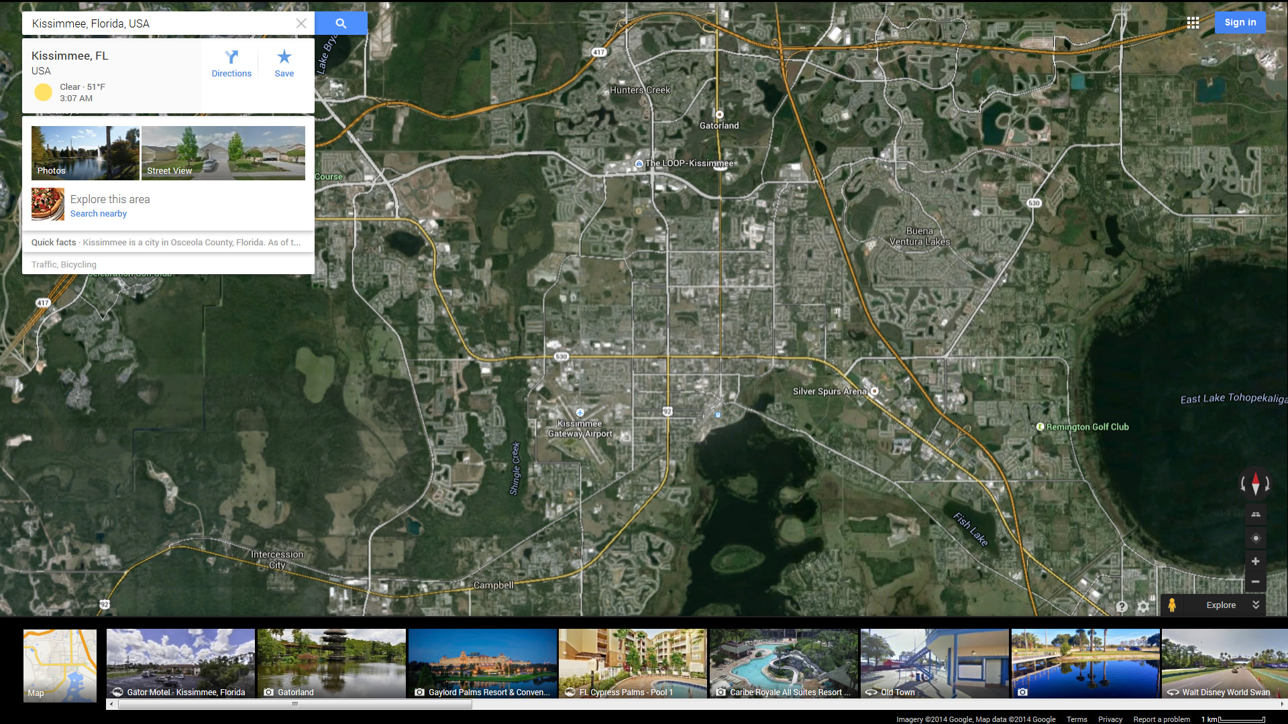Open the Google apps grid

coord(1193,23)
